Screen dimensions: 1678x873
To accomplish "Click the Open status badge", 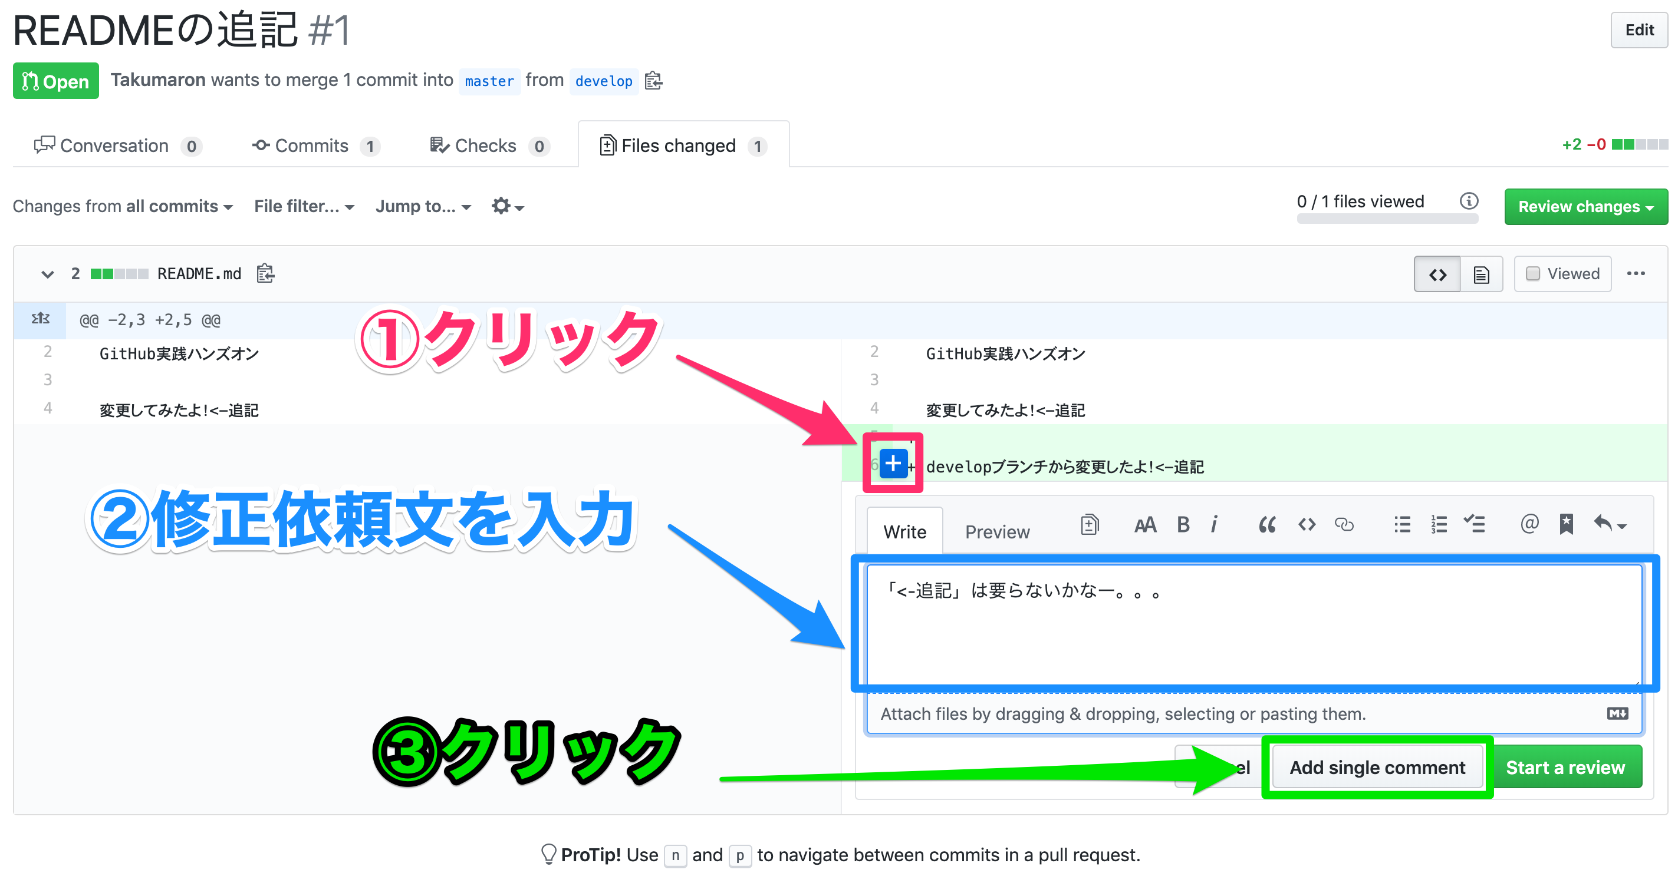I will pos(56,81).
